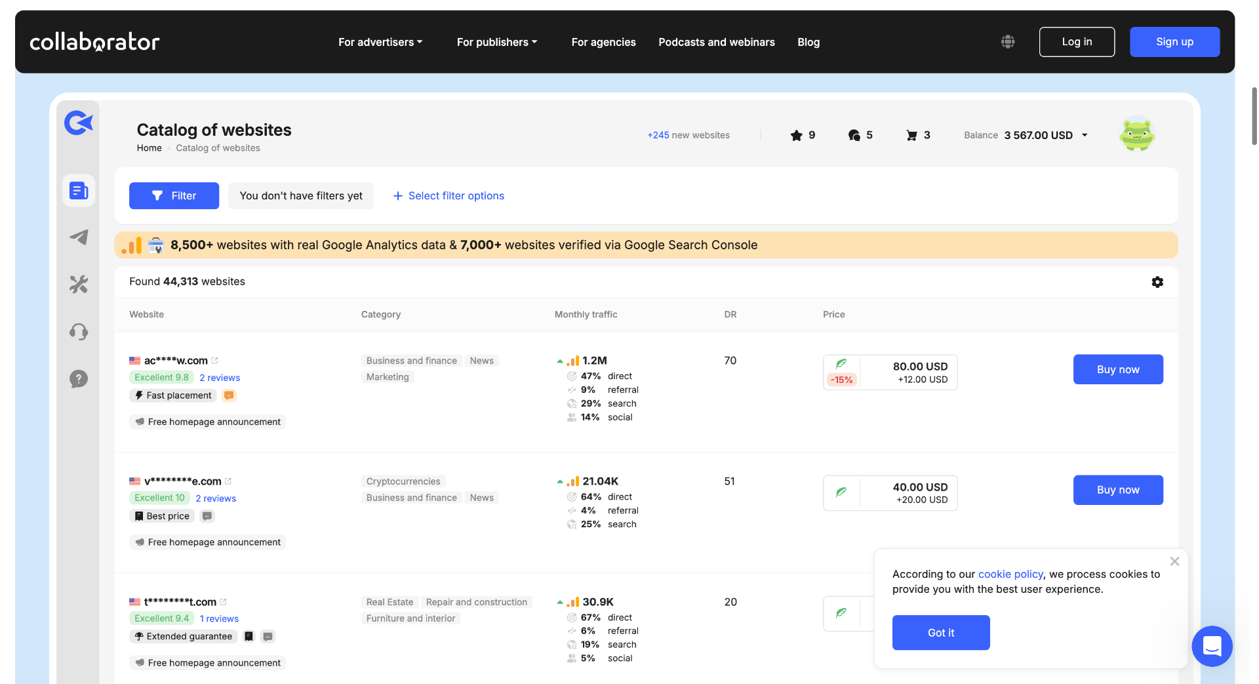
Task: Click the Best price badge
Action: [x=162, y=516]
